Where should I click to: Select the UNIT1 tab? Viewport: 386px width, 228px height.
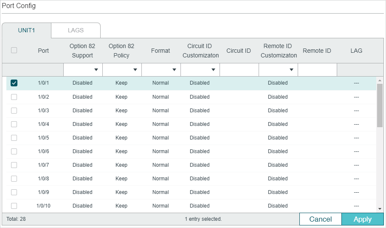click(x=26, y=31)
